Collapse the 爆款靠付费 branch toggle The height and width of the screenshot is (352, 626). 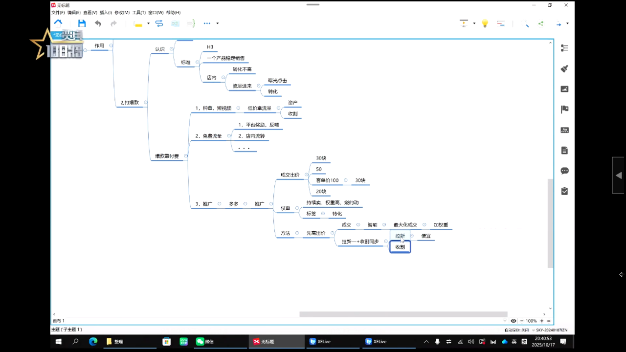186,156
